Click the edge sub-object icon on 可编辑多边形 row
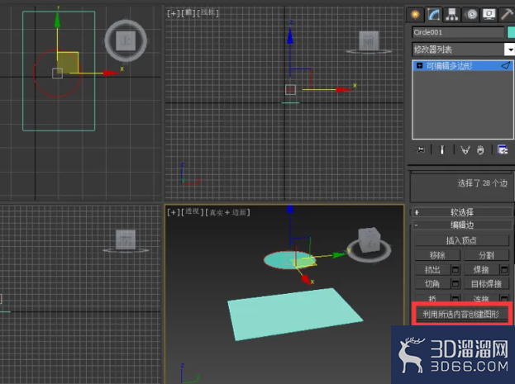Image resolution: width=515 pixels, height=384 pixels. point(506,65)
